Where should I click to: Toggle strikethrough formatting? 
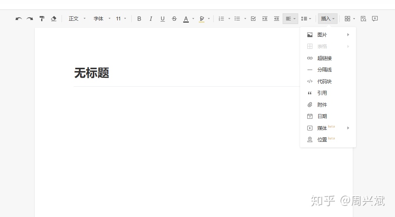click(x=174, y=19)
